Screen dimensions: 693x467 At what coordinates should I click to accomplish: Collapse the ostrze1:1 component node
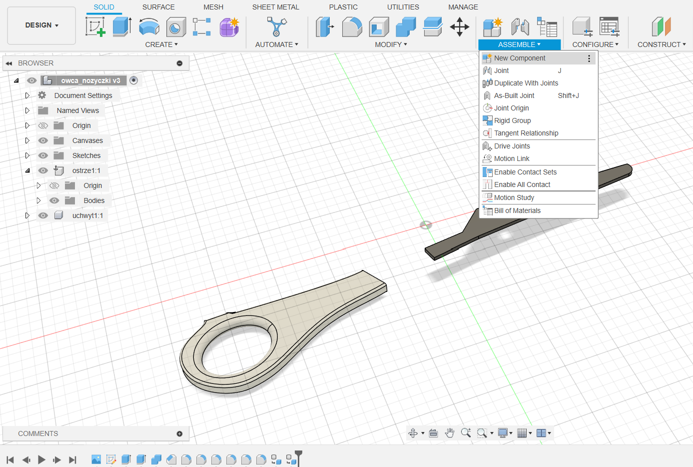click(x=27, y=170)
